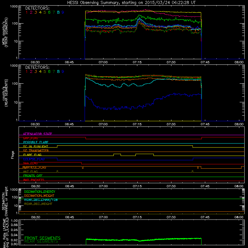
Task: Click the HESSI Observing Summary title
Action: click(131, 2)
